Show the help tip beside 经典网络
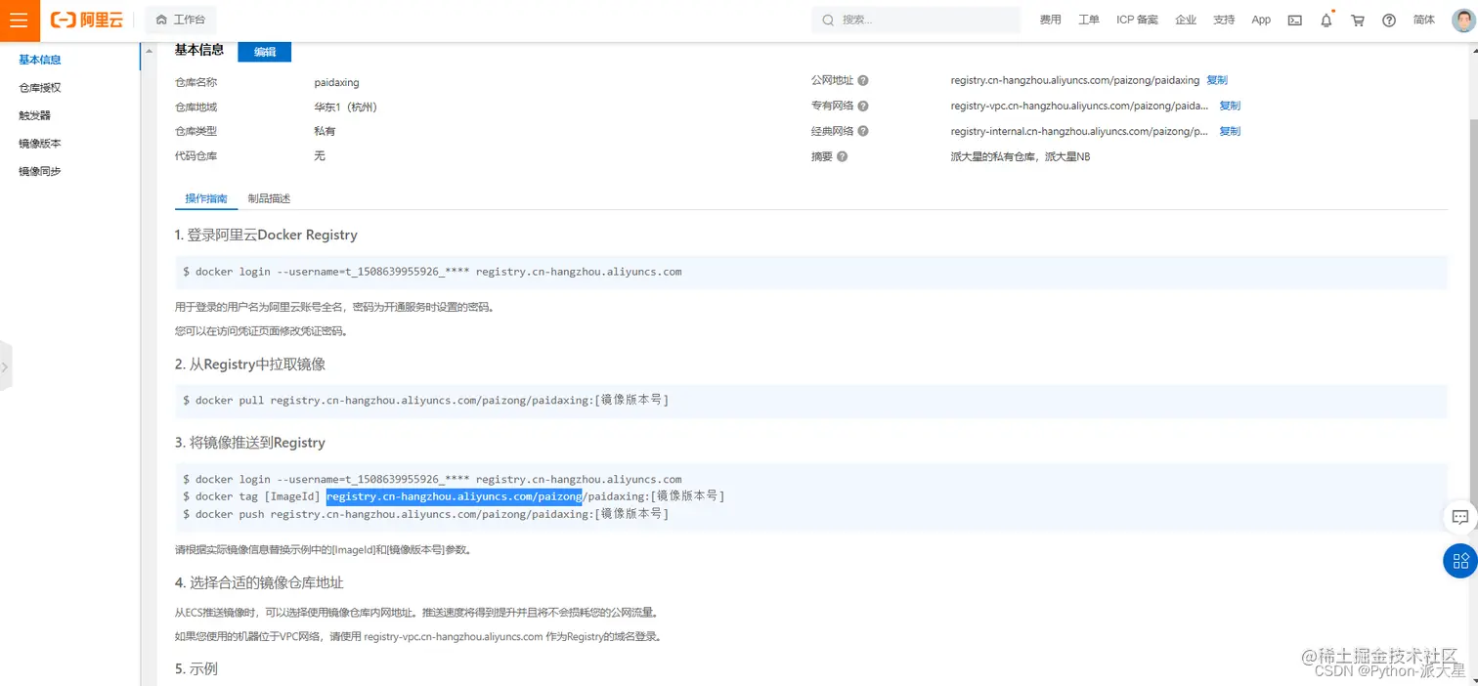1478x686 pixels. [863, 131]
